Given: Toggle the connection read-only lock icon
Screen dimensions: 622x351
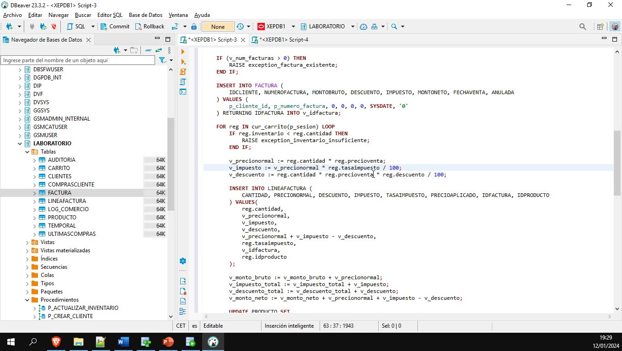Looking at the screenshot, I should [193, 26].
